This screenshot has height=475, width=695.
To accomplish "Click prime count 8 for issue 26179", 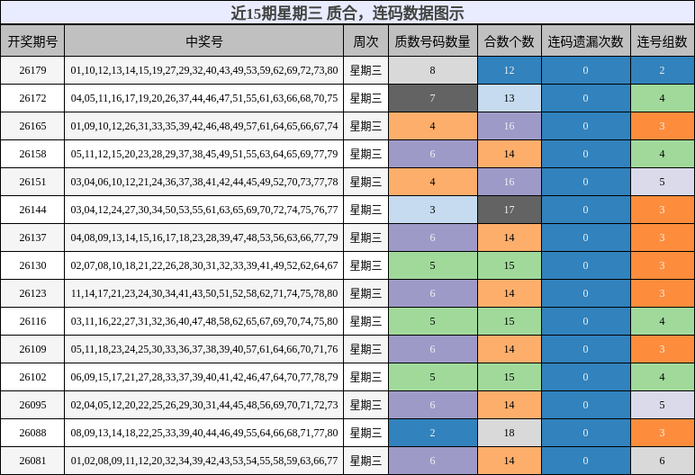I will point(433,70).
